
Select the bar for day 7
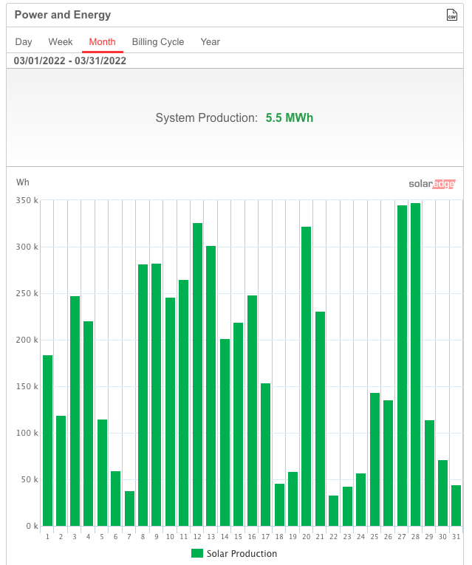click(130, 508)
